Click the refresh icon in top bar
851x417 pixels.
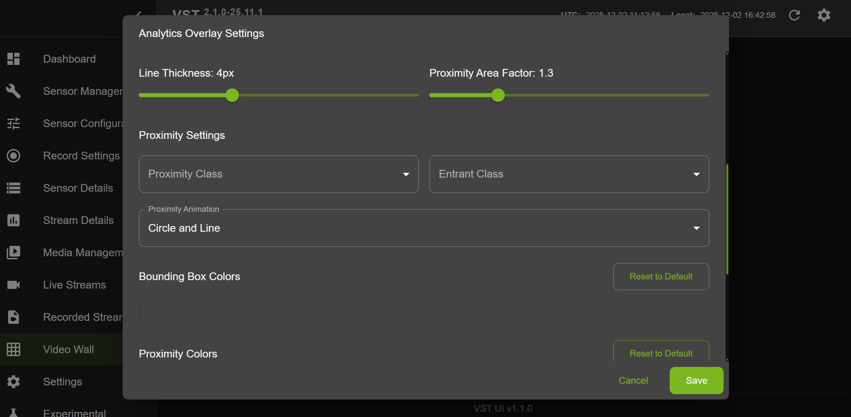794,15
